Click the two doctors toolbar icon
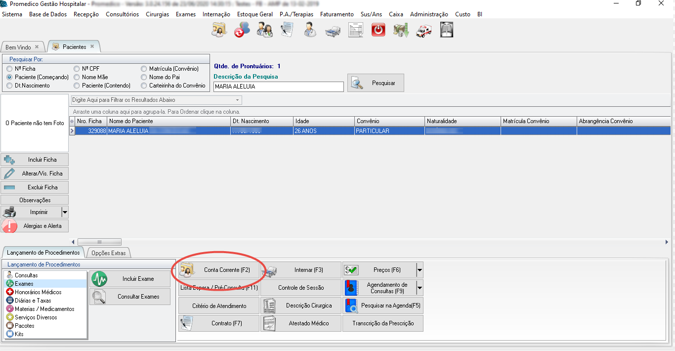675x351 pixels. pyautogui.click(x=264, y=30)
